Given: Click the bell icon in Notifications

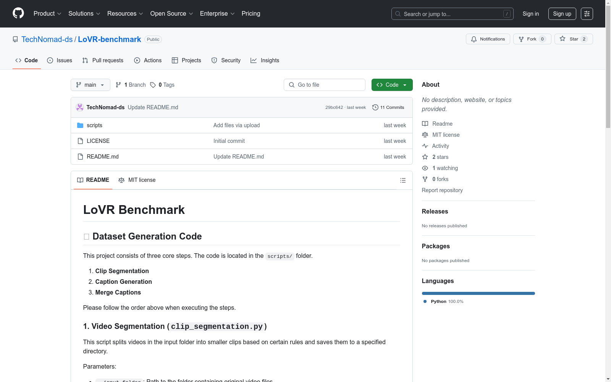Looking at the screenshot, I should click(x=474, y=39).
